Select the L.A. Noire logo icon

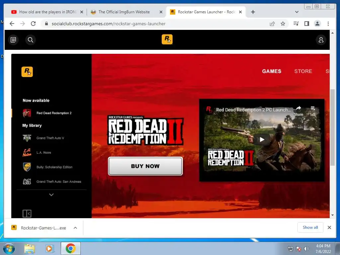27,152
